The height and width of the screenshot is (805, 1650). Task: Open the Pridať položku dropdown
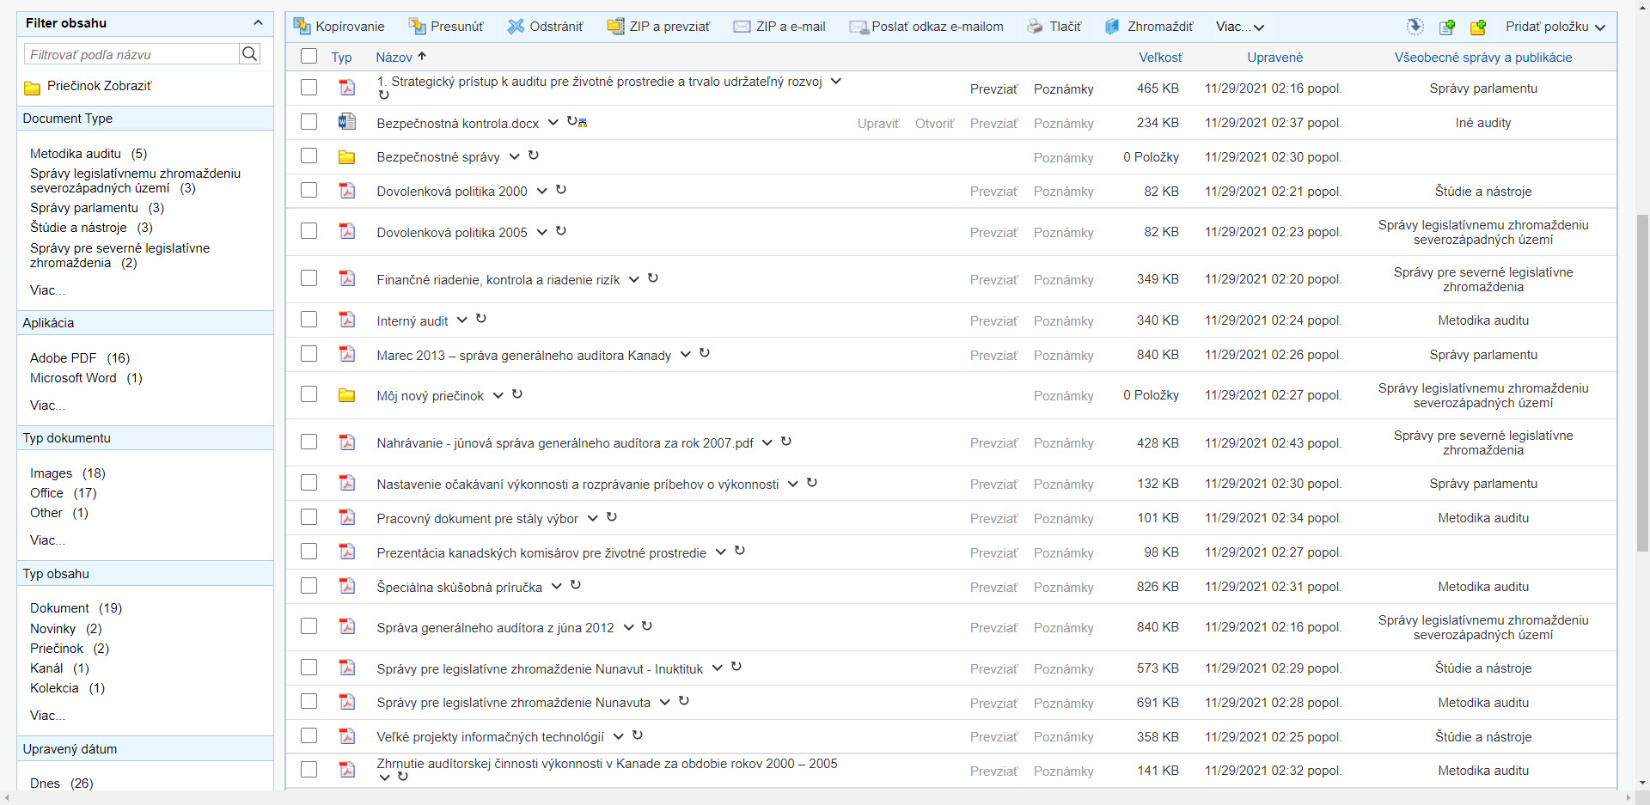pos(1555,27)
